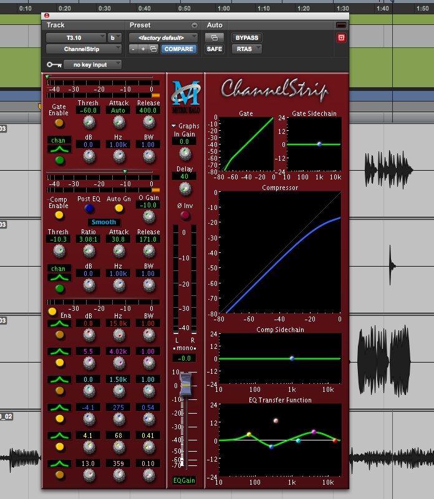Click the gate sidechain filter shape icon

59,149
